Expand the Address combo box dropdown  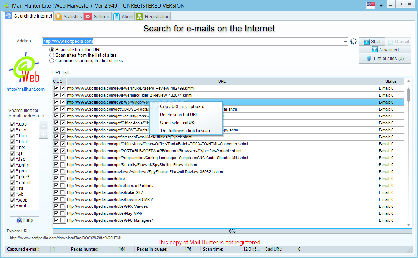[345, 41]
